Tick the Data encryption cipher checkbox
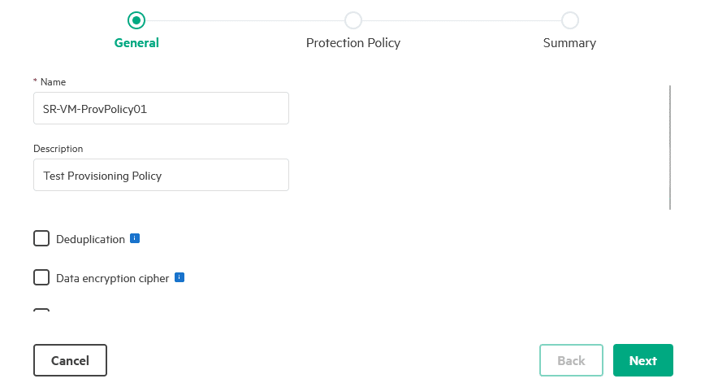The image size is (705, 383). pos(41,277)
